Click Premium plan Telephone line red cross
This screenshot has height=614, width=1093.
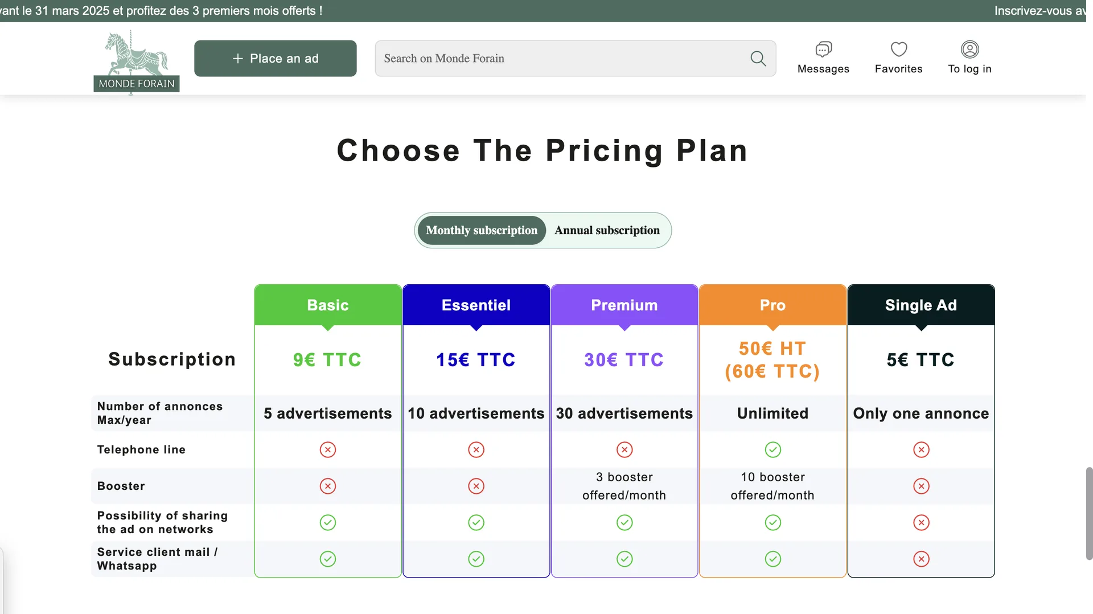tap(624, 449)
